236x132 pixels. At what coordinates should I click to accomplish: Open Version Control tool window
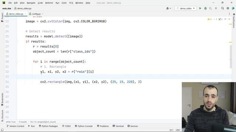coord(15,126)
